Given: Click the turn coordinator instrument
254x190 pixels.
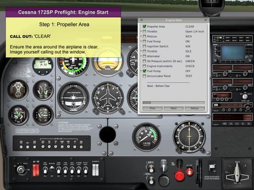Looking at the screenshot, I should [x=73, y=98].
